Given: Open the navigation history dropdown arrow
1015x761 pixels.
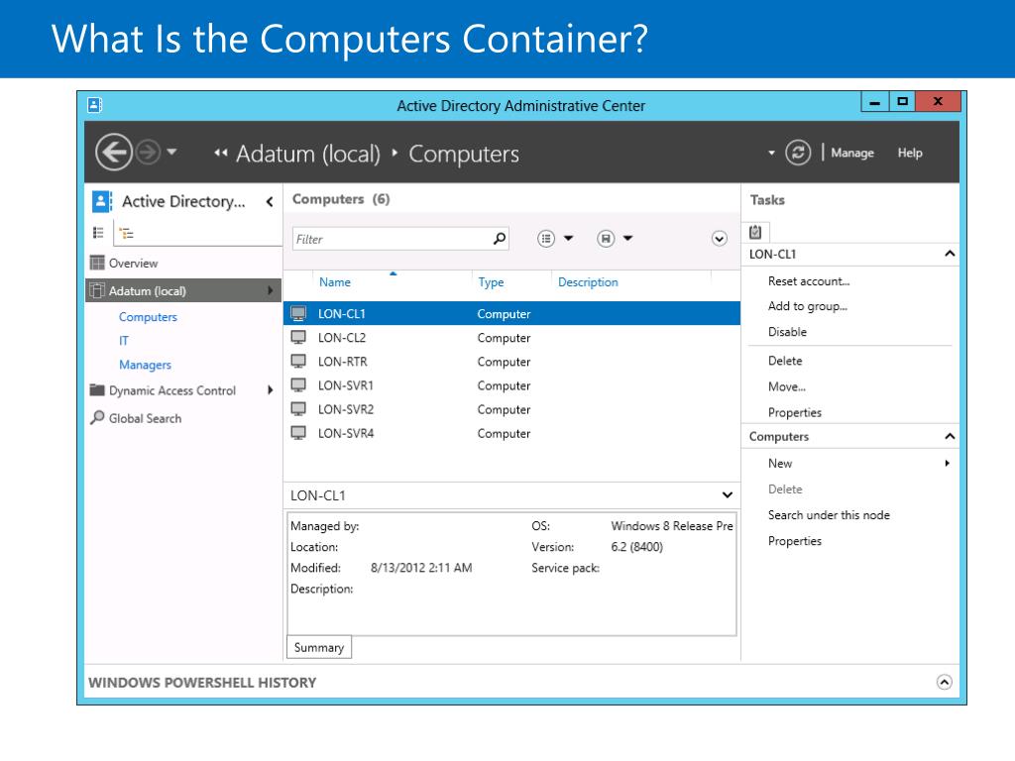Looking at the screenshot, I should (x=171, y=152).
